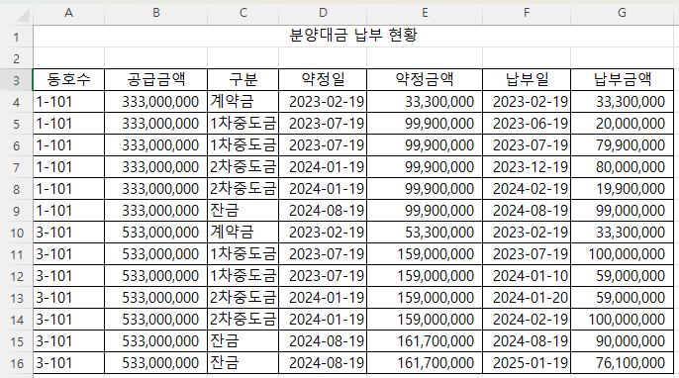Select 납부금액 20,000,000 cell

[x=622, y=124]
